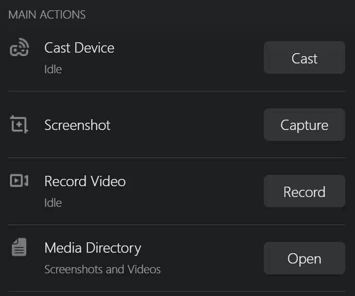Click the Screenshots and Videos subtitle
Viewport: 355px width, 296px height.
(103, 269)
